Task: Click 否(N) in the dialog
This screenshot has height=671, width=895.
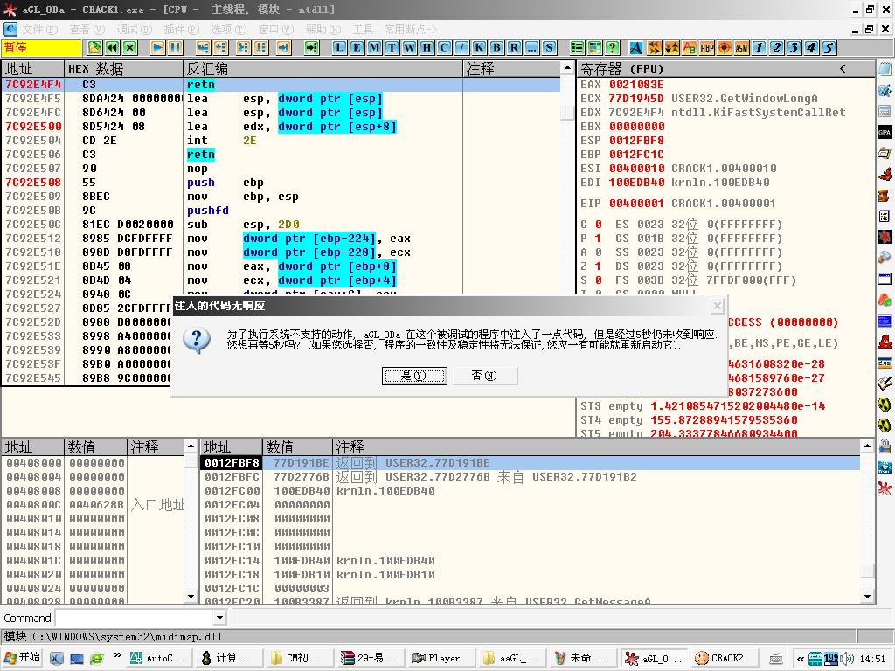Action: click(484, 376)
